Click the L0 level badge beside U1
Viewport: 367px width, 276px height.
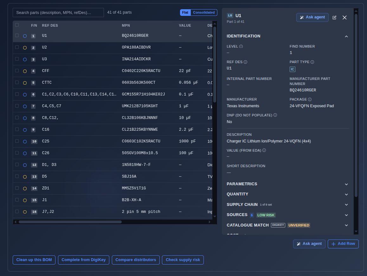[230, 16]
